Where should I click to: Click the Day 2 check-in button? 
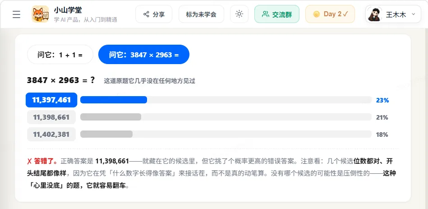330,14
